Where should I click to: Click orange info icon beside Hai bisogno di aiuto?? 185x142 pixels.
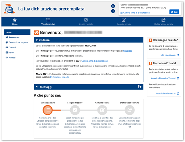click(150, 40)
